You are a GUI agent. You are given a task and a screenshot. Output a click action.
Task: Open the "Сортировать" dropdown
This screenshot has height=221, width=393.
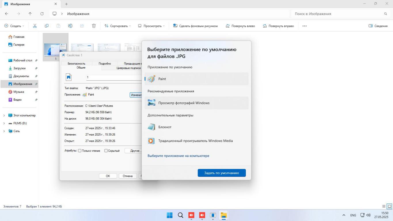pyautogui.click(x=117, y=26)
